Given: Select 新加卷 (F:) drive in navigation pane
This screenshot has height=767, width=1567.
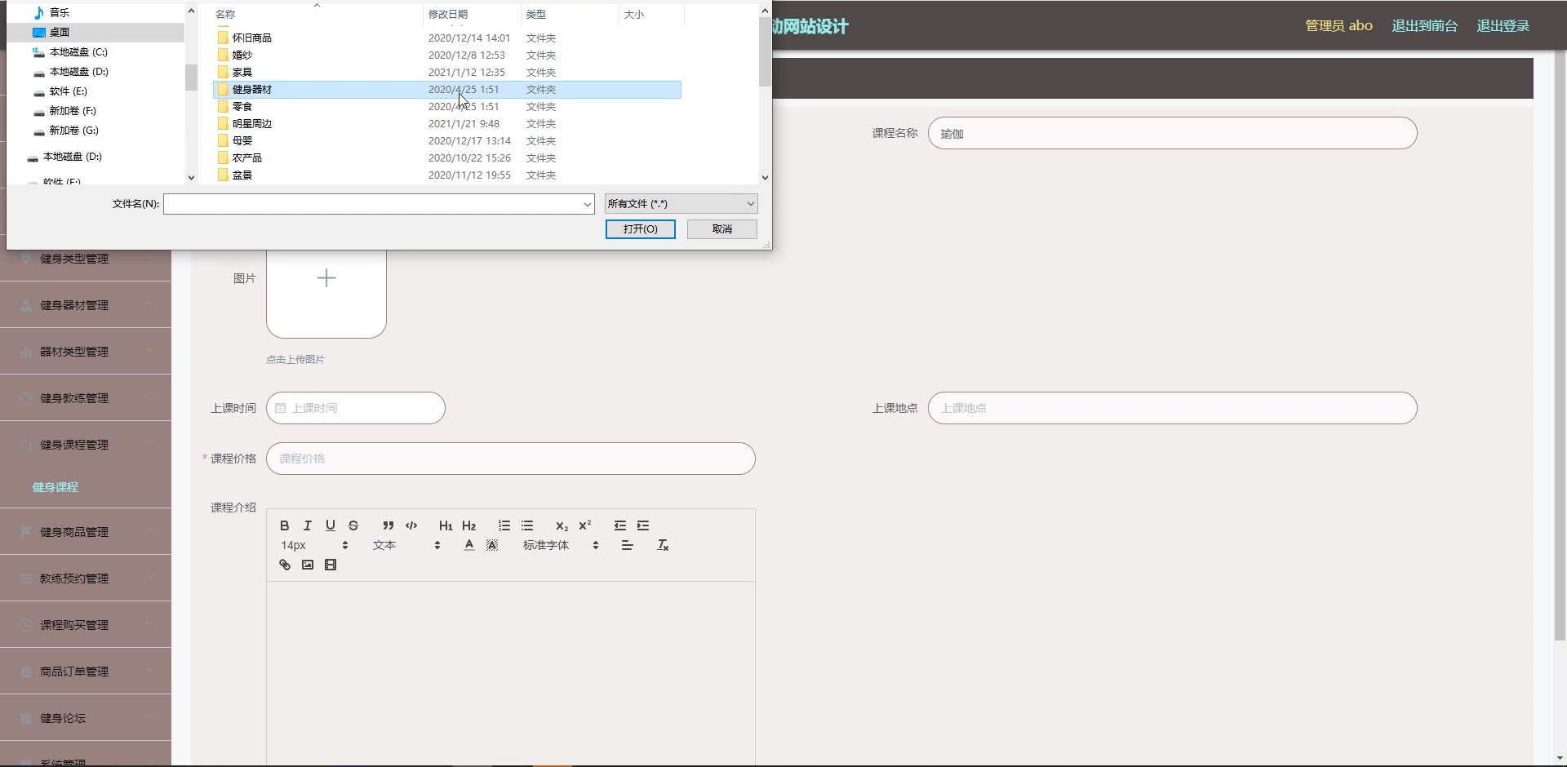Looking at the screenshot, I should pyautogui.click(x=73, y=111).
